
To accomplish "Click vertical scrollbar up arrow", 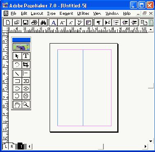I will click(x=151, y=29).
